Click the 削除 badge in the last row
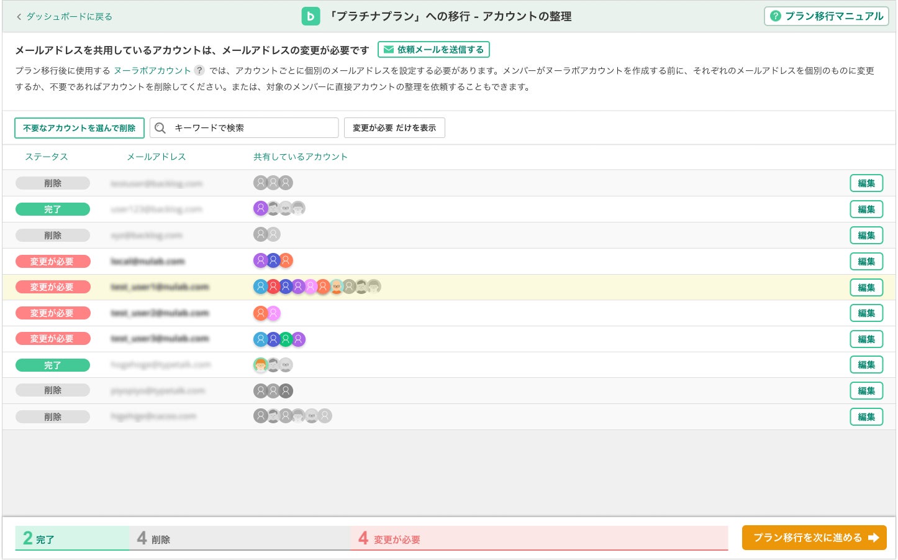 [x=53, y=417]
